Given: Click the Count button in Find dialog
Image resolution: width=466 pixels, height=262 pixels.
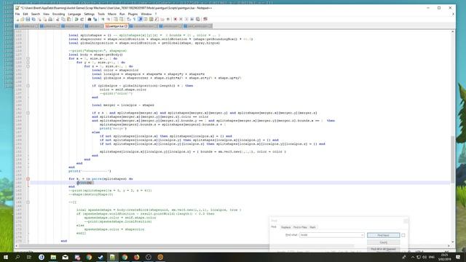Looking at the screenshot, I should pos(384,242).
